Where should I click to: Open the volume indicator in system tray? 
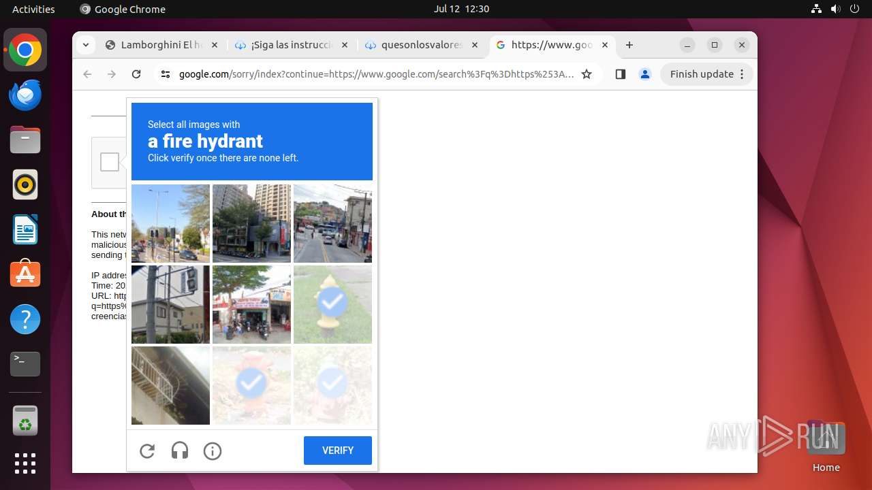(x=835, y=9)
